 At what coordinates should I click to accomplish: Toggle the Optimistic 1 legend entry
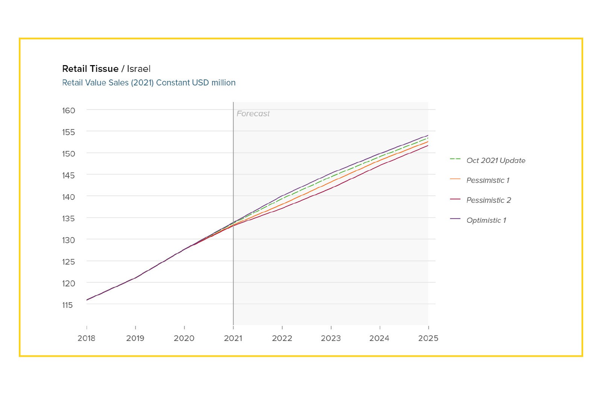pyautogui.click(x=478, y=220)
